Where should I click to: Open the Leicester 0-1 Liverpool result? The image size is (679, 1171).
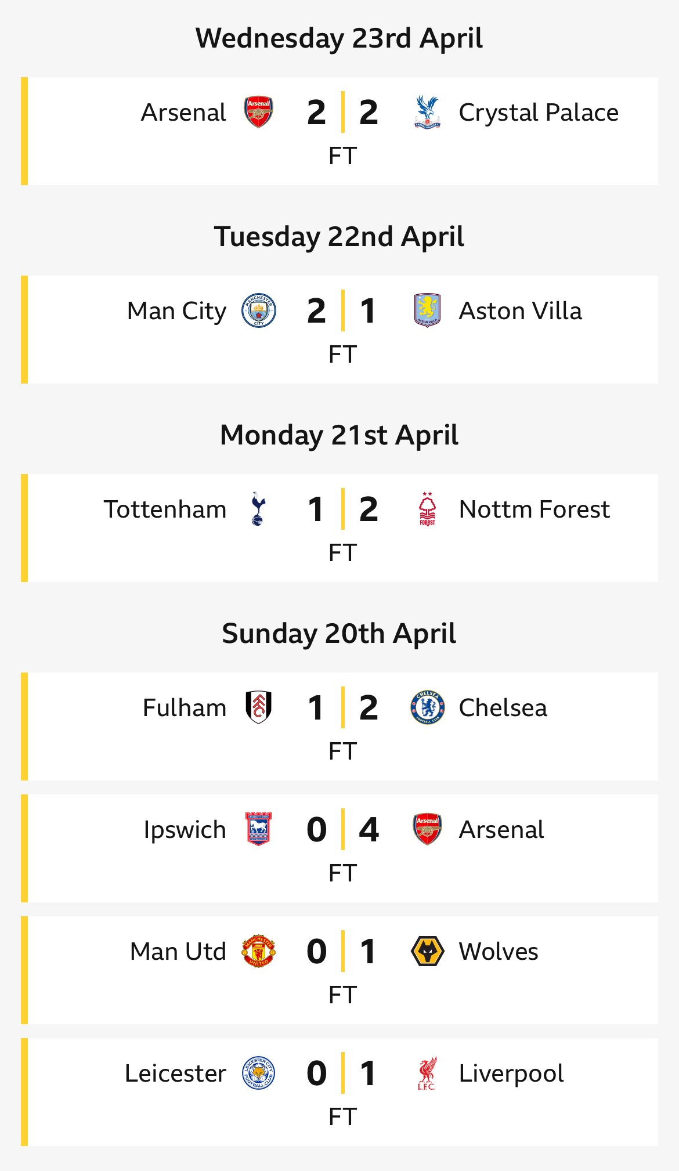coord(339,1092)
